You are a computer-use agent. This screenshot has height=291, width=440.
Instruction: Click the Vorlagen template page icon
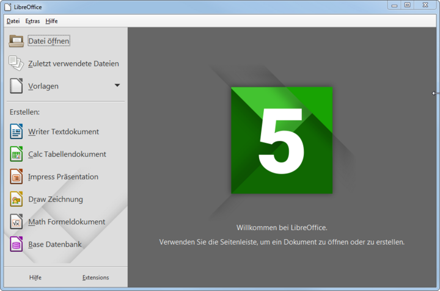pyautogui.click(x=16, y=86)
